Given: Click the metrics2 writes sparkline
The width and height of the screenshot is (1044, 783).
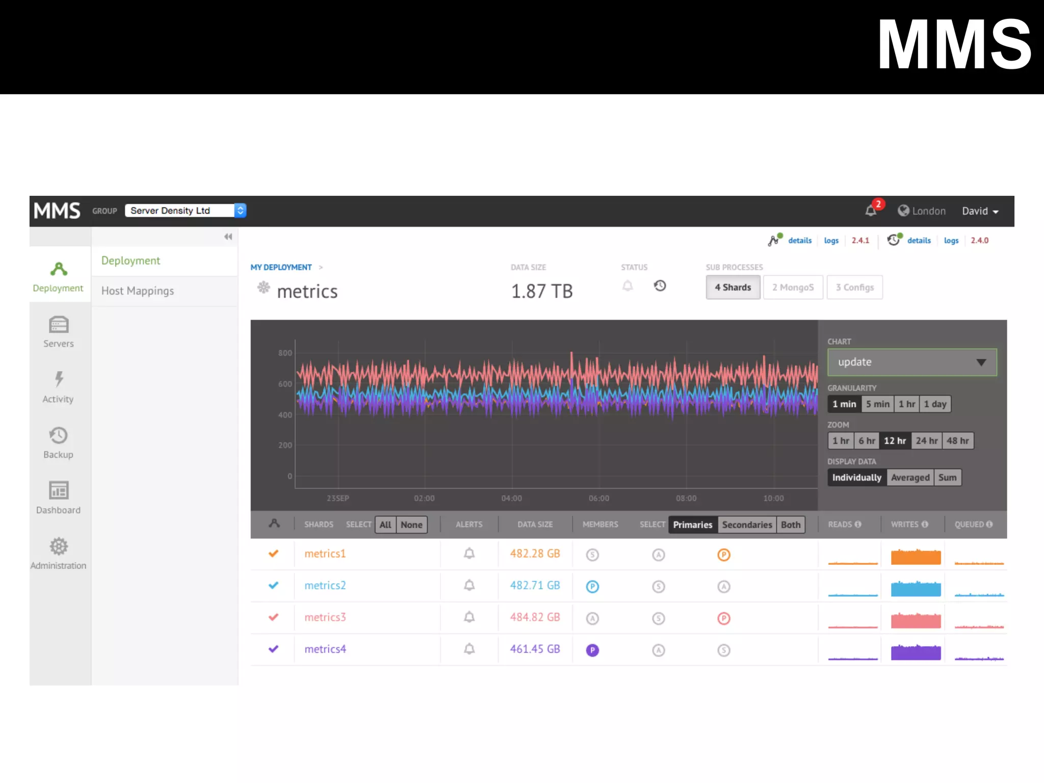Looking at the screenshot, I should 916,588.
